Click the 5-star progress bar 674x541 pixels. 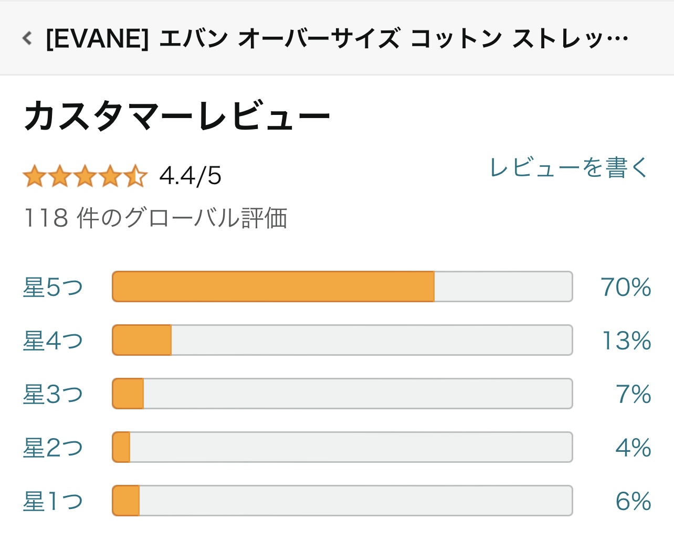[341, 286]
